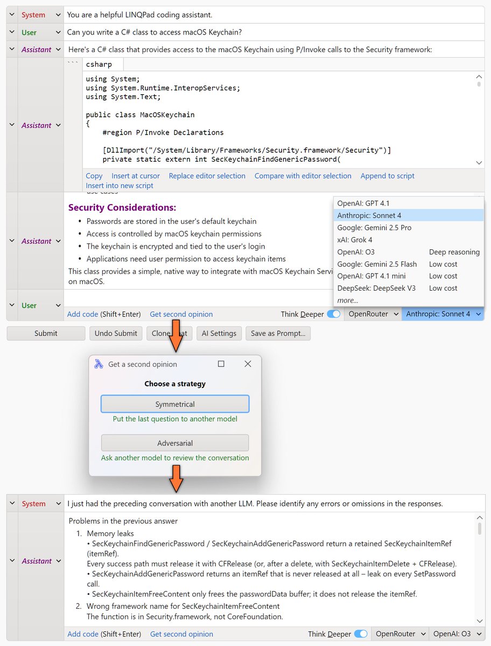The width and height of the screenshot is (491, 646).
Task: Choose 'OpenAI: O3' deep reasoning model from list
Action: pyautogui.click(x=409, y=252)
